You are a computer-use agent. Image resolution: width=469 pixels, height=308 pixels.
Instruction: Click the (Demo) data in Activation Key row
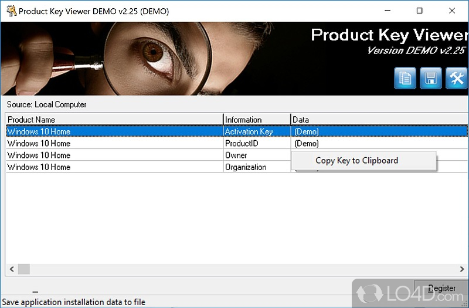[x=307, y=131]
